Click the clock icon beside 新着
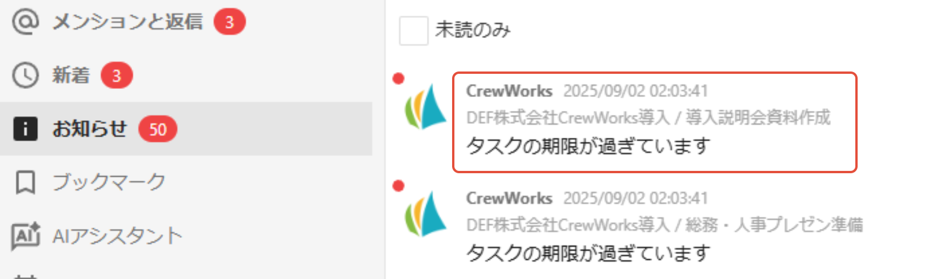The image size is (942, 279). point(26,76)
